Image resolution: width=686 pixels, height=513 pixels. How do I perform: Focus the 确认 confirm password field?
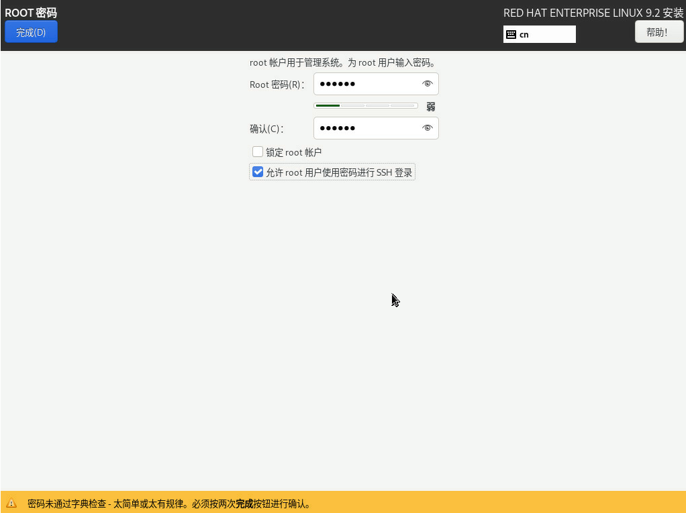(x=367, y=128)
